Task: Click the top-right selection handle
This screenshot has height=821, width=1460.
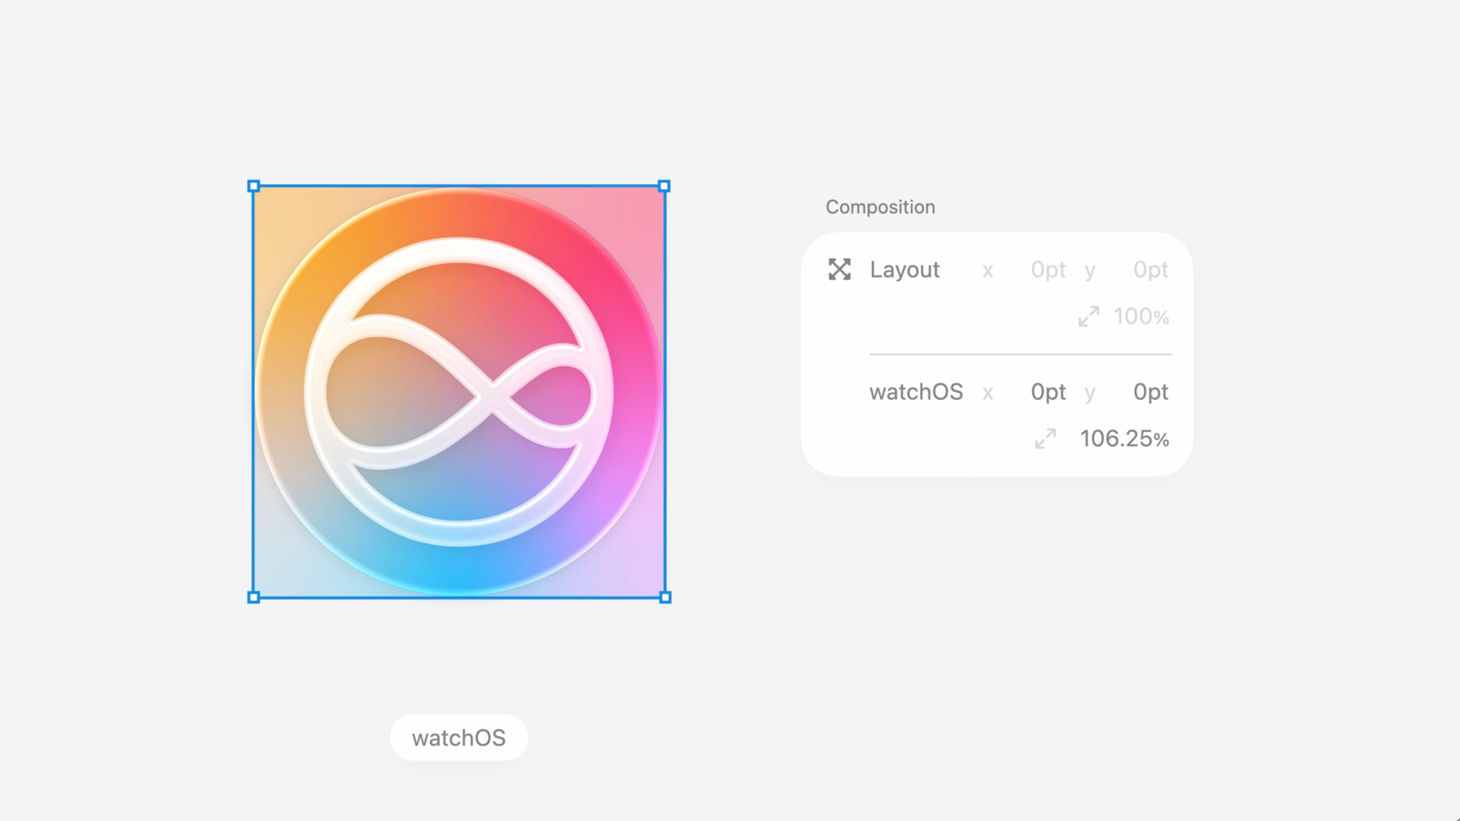Action: (664, 187)
